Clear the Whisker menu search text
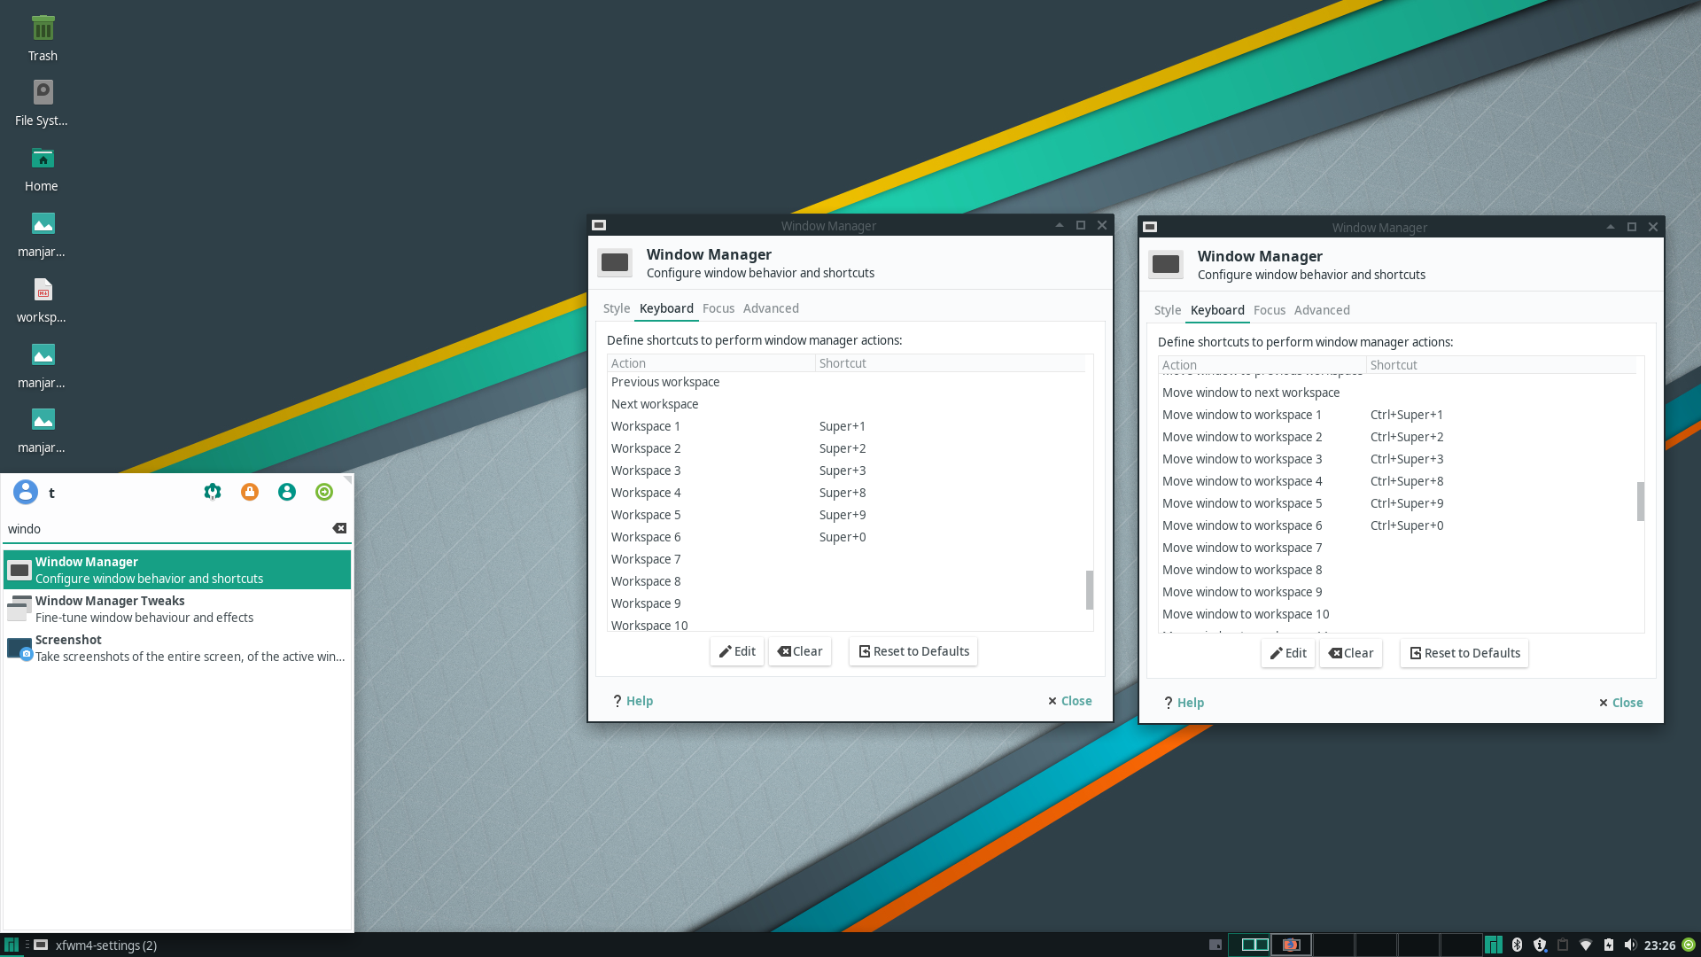 pyautogui.click(x=339, y=528)
